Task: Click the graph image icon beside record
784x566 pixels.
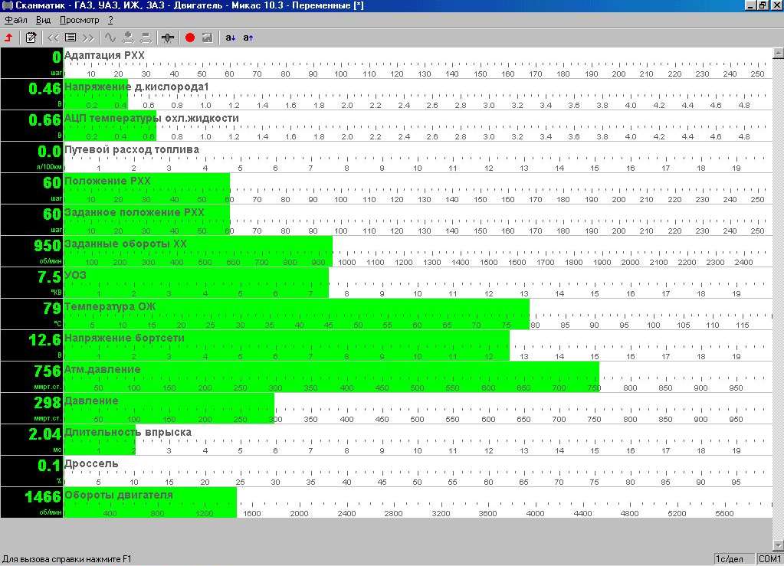Action: 207,37
